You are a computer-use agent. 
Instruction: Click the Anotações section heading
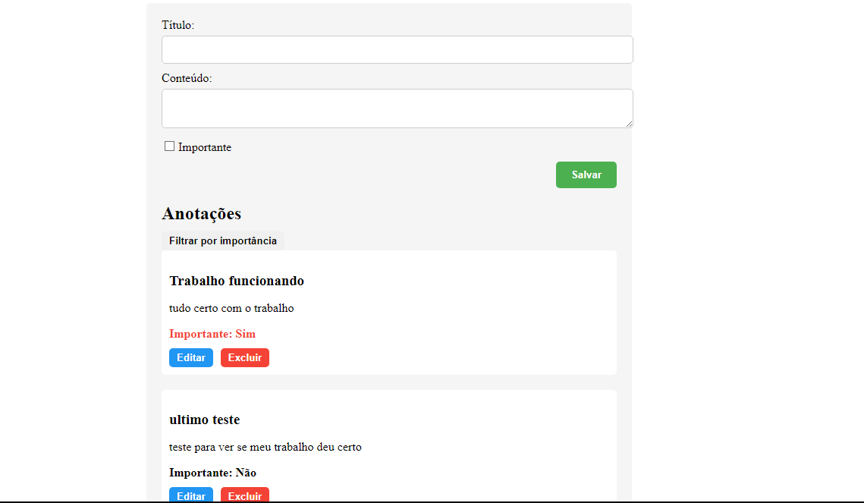[201, 213]
